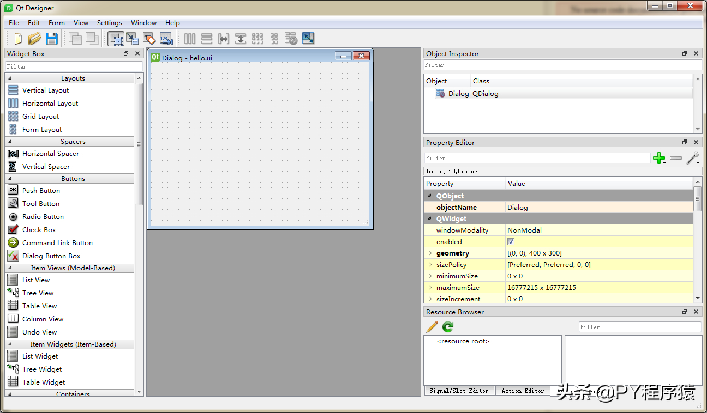Click Lay Out in a Form Layout icon
The width and height of the screenshot is (707, 413).
(274, 38)
